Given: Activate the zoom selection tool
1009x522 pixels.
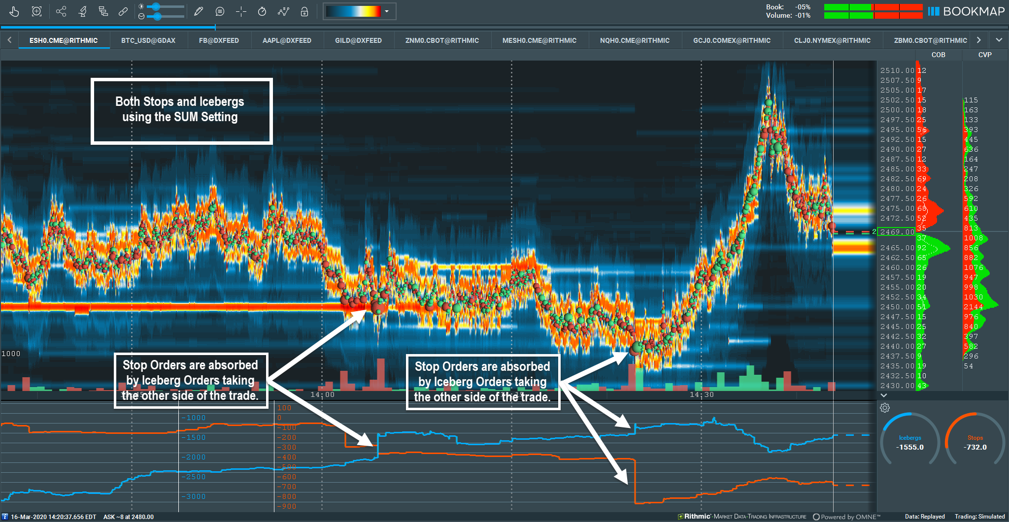Looking at the screenshot, I should tap(36, 11).
